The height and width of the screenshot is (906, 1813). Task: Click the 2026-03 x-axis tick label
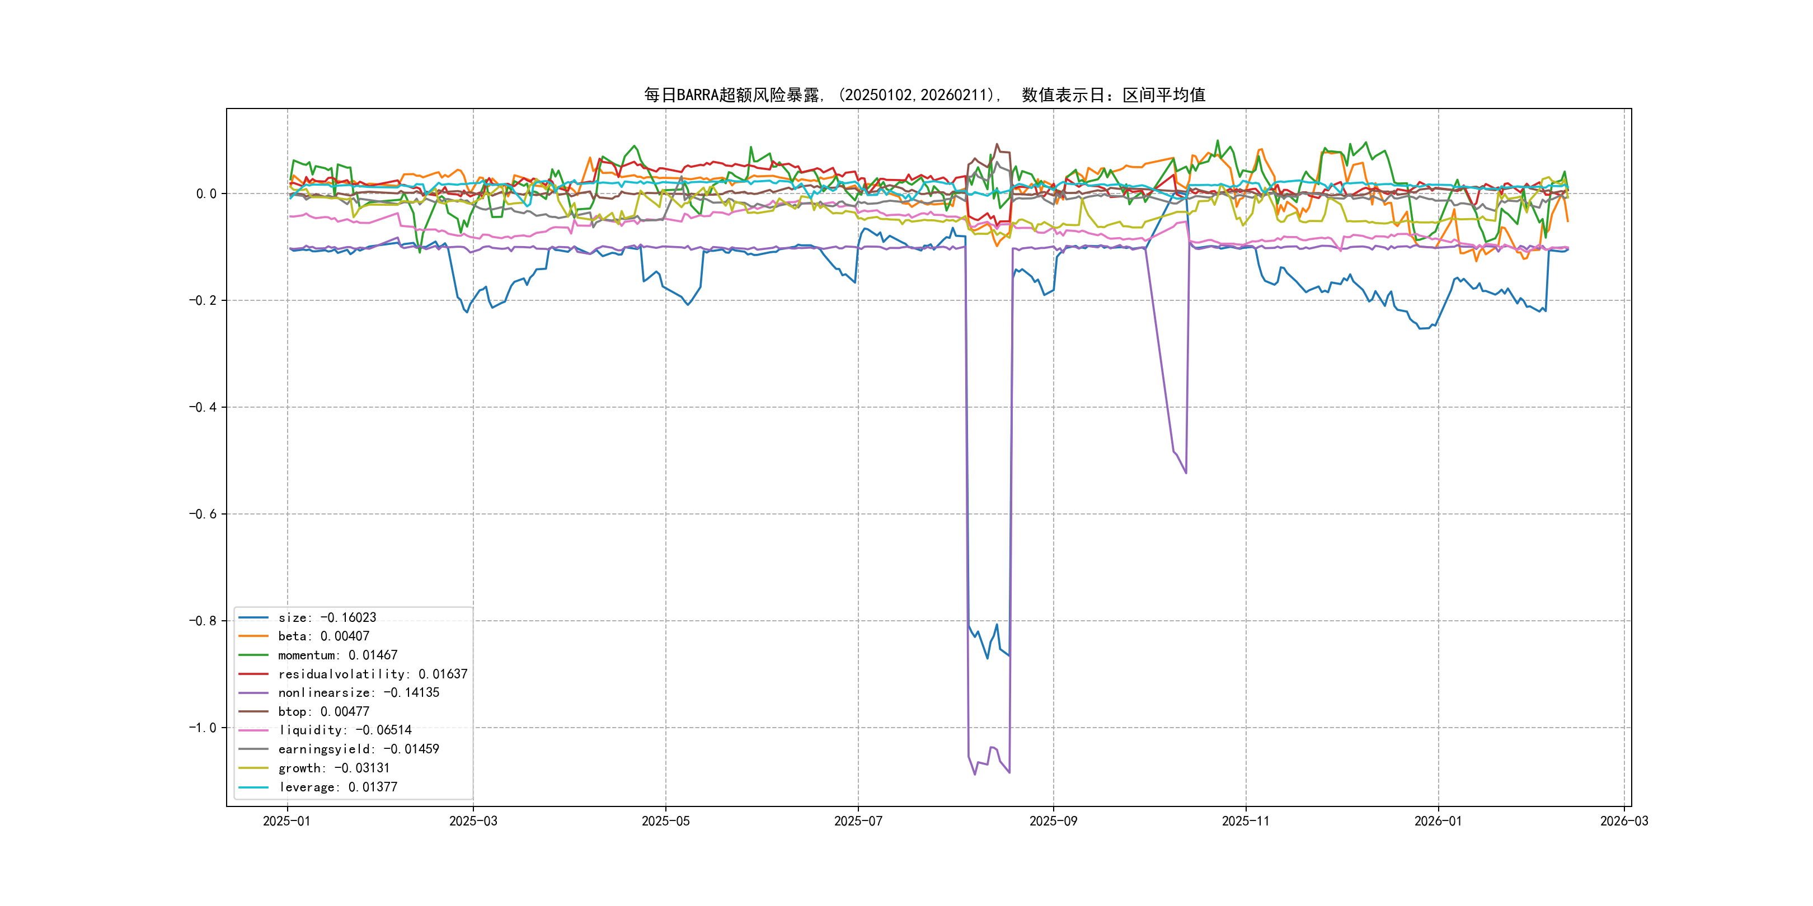(1624, 821)
